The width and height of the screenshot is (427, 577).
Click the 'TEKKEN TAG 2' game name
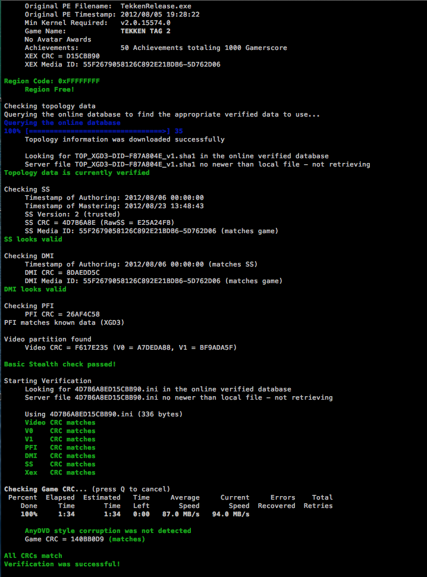pyautogui.click(x=145, y=32)
